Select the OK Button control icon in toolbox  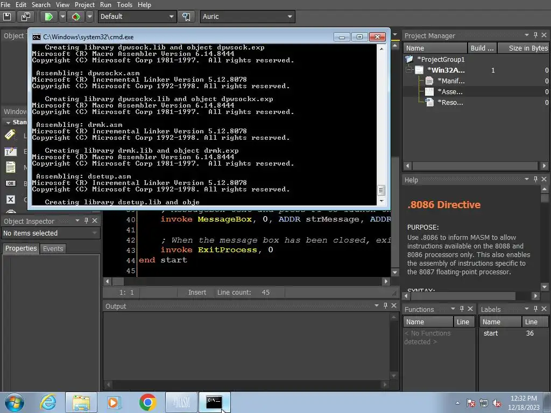[11, 183]
